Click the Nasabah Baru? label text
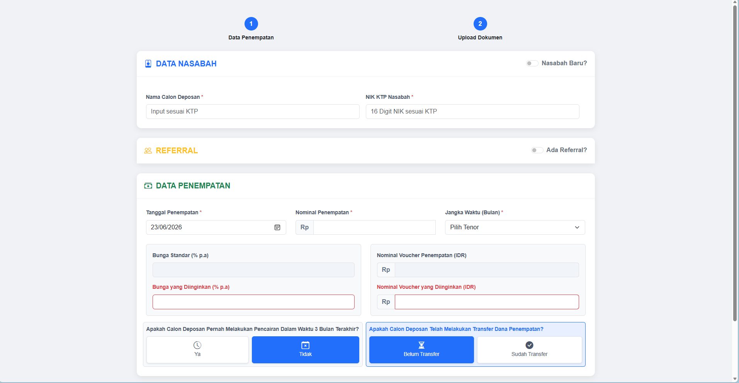739x383 pixels. click(564, 63)
